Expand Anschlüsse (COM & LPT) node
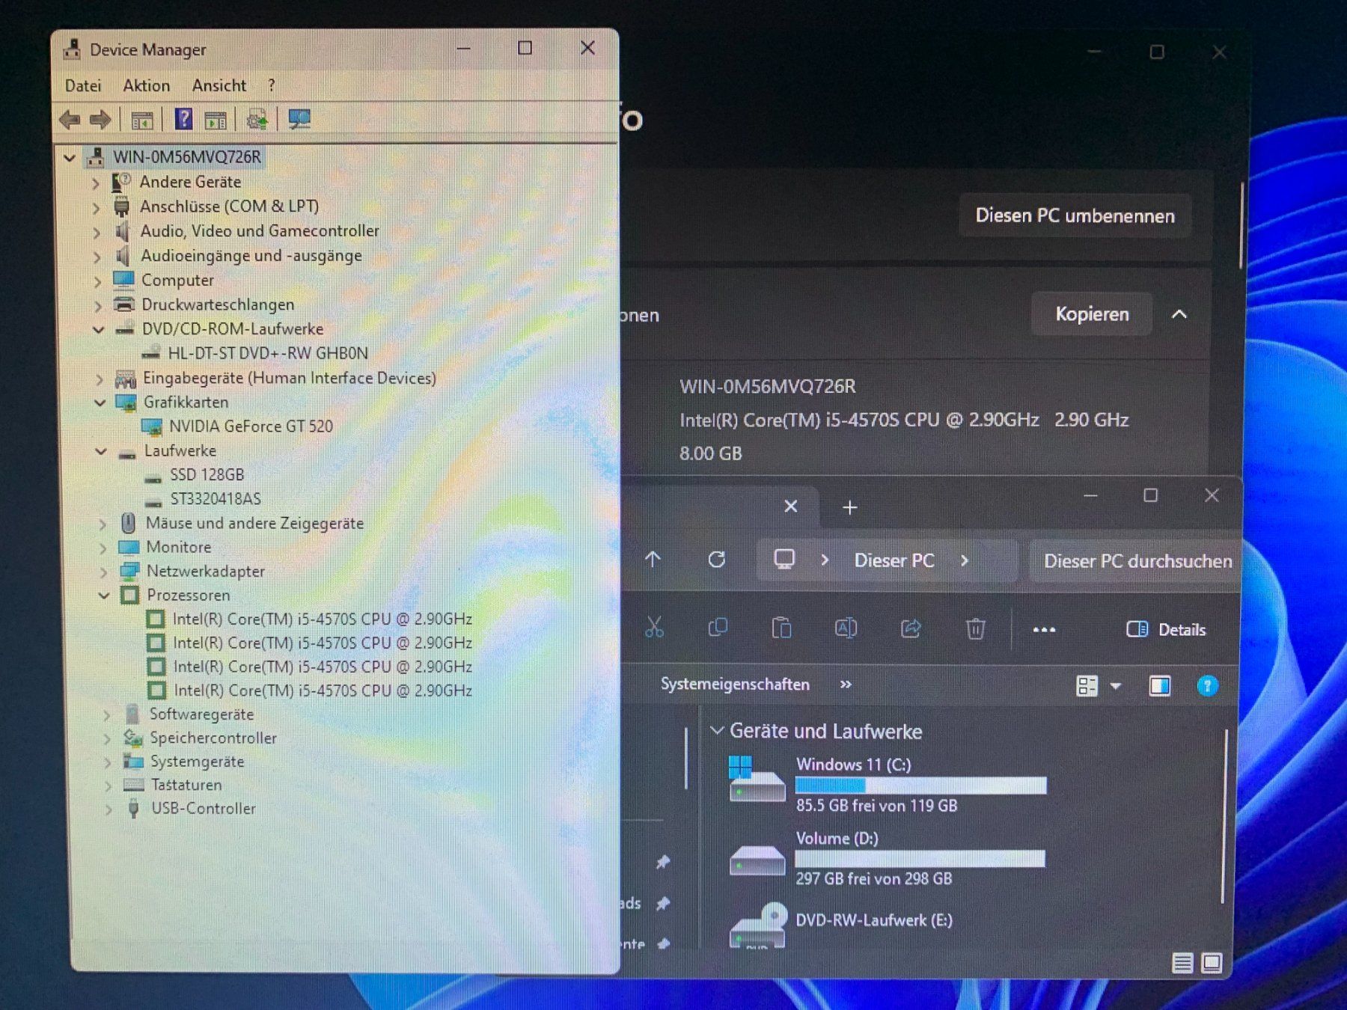Image resolution: width=1347 pixels, height=1010 pixels. (x=96, y=207)
